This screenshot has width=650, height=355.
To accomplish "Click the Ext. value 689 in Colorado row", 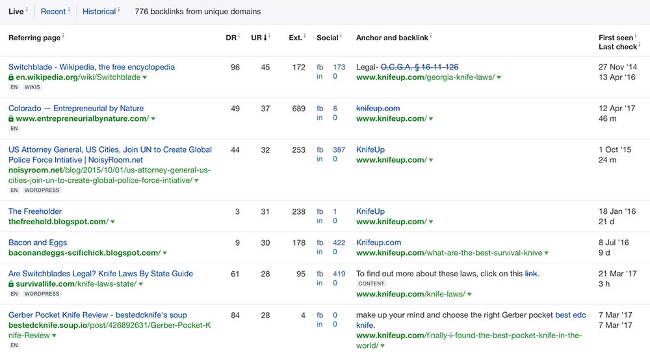I will [x=298, y=109].
